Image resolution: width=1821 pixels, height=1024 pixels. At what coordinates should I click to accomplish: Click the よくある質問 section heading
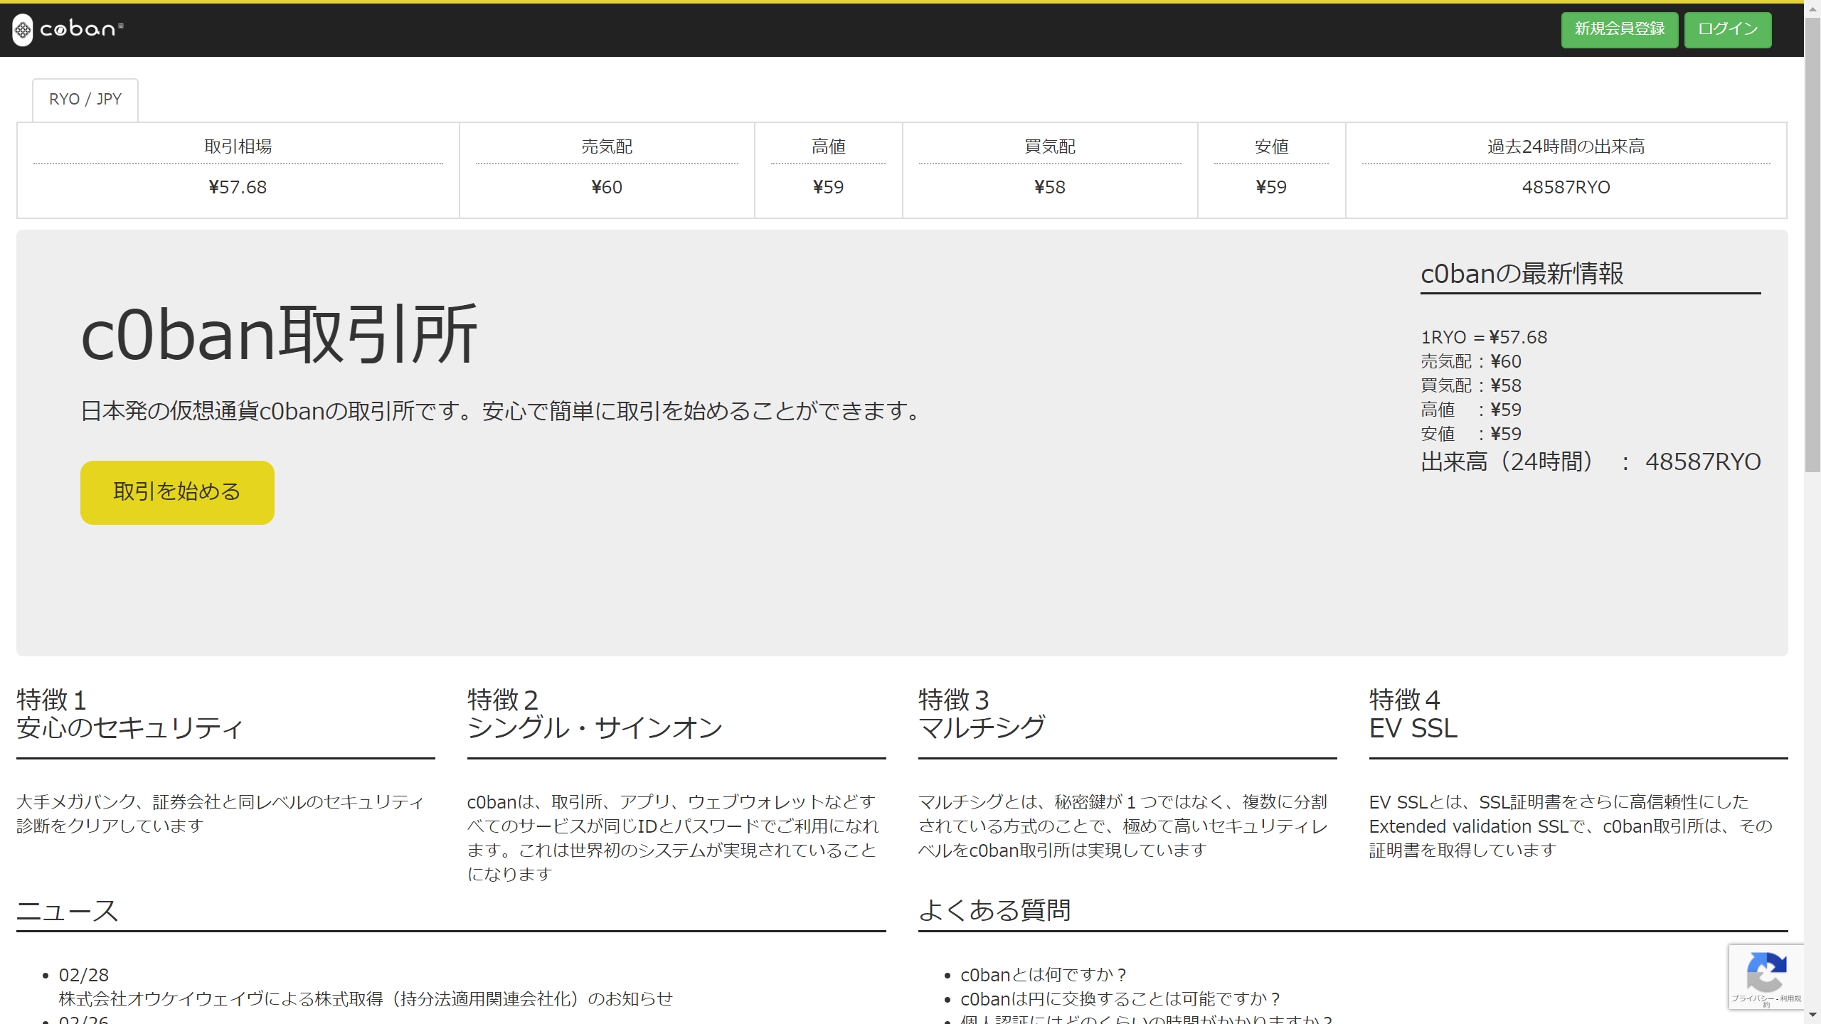[994, 910]
